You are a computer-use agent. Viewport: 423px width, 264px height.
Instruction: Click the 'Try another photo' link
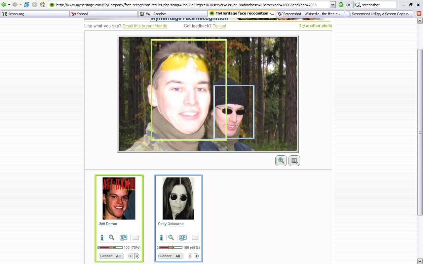tap(316, 26)
